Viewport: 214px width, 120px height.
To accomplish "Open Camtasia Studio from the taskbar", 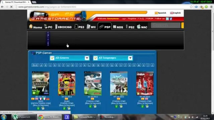I will point(84,117).
